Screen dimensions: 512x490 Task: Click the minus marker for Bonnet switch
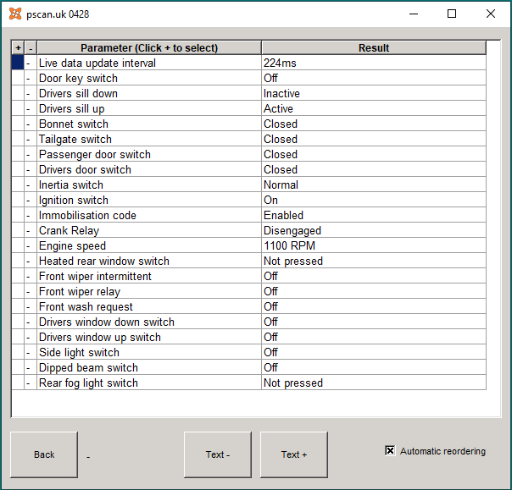pos(31,124)
